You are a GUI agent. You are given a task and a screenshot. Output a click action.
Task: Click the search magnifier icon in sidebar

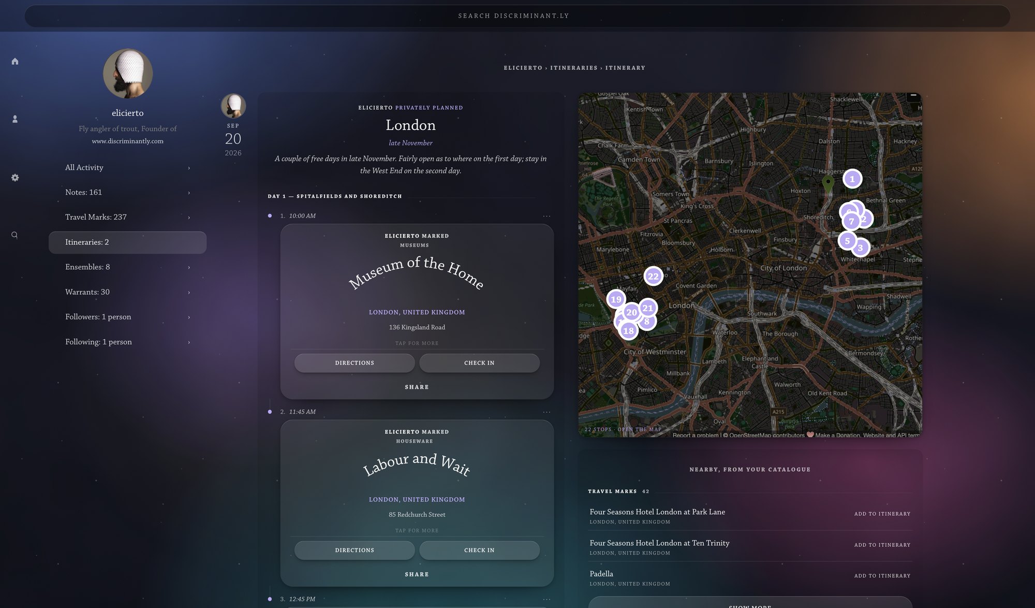click(14, 235)
